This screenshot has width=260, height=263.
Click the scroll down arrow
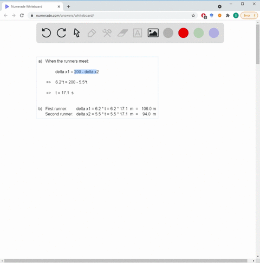[258, 257]
